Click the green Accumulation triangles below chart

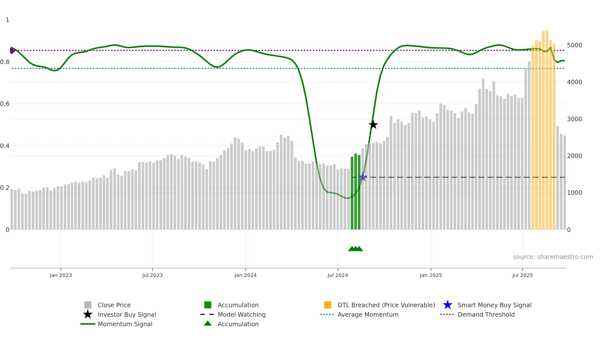coord(355,249)
